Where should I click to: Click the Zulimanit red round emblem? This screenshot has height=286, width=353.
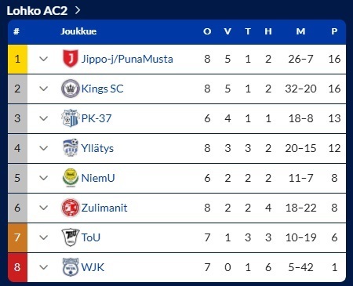click(70, 208)
